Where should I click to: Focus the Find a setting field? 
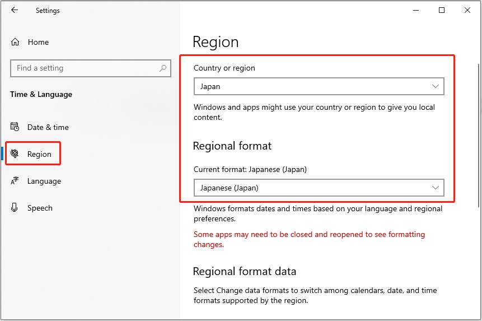tap(84, 68)
